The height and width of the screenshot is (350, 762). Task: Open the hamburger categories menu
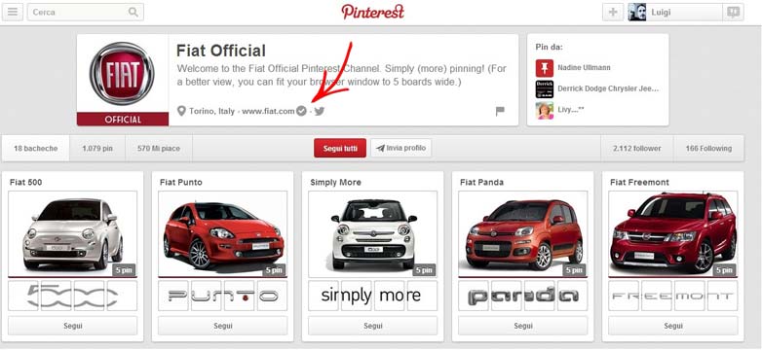pyautogui.click(x=13, y=12)
